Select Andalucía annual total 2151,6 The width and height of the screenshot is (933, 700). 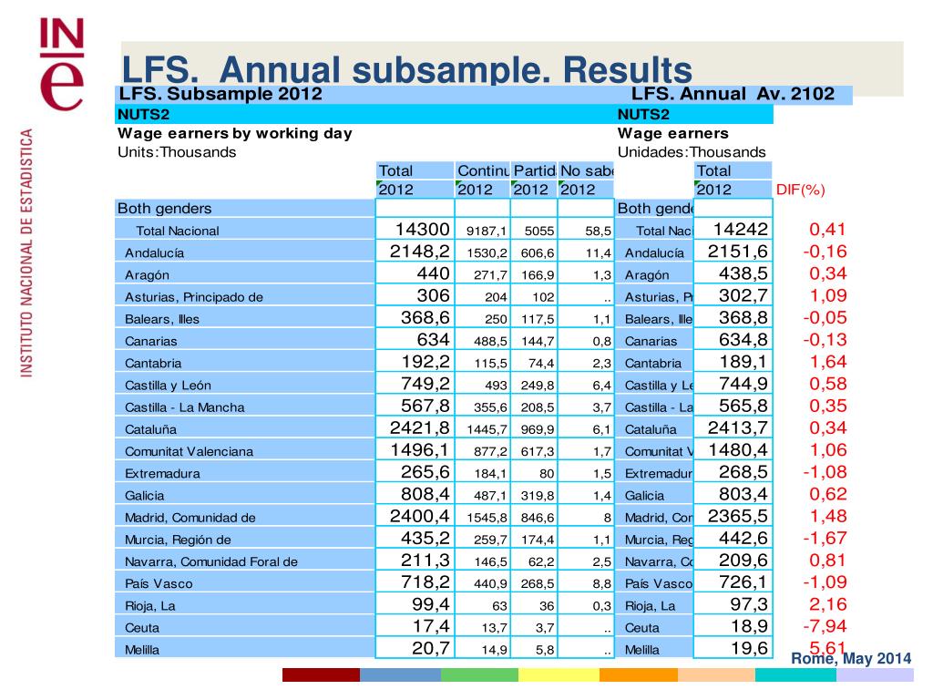[x=738, y=252]
